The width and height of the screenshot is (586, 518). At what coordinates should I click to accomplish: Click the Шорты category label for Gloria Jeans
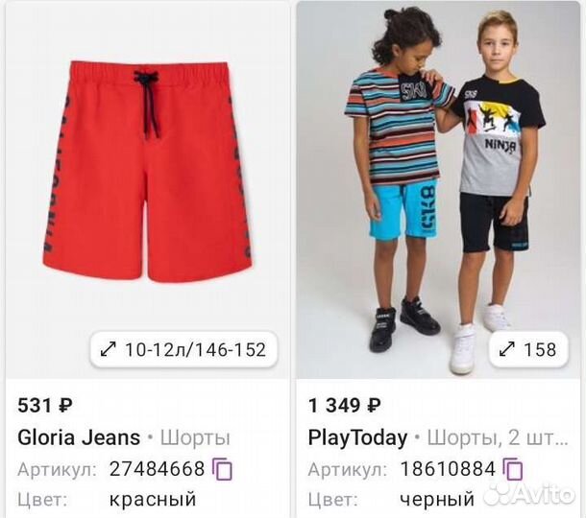click(195, 438)
